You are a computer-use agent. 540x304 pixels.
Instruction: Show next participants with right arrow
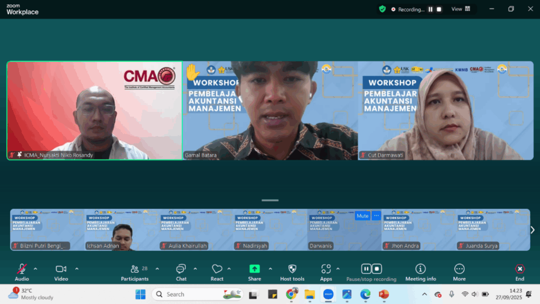pyautogui.click(x=533, y=230)
